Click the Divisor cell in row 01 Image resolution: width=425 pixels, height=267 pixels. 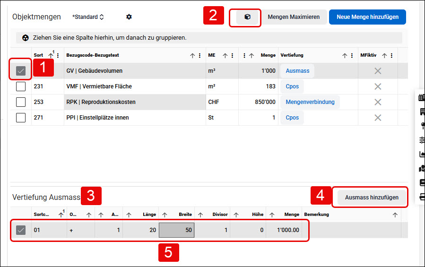click(x=212, y=230)
